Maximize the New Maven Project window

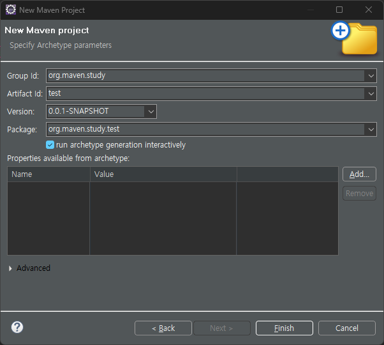coord(339,10)
